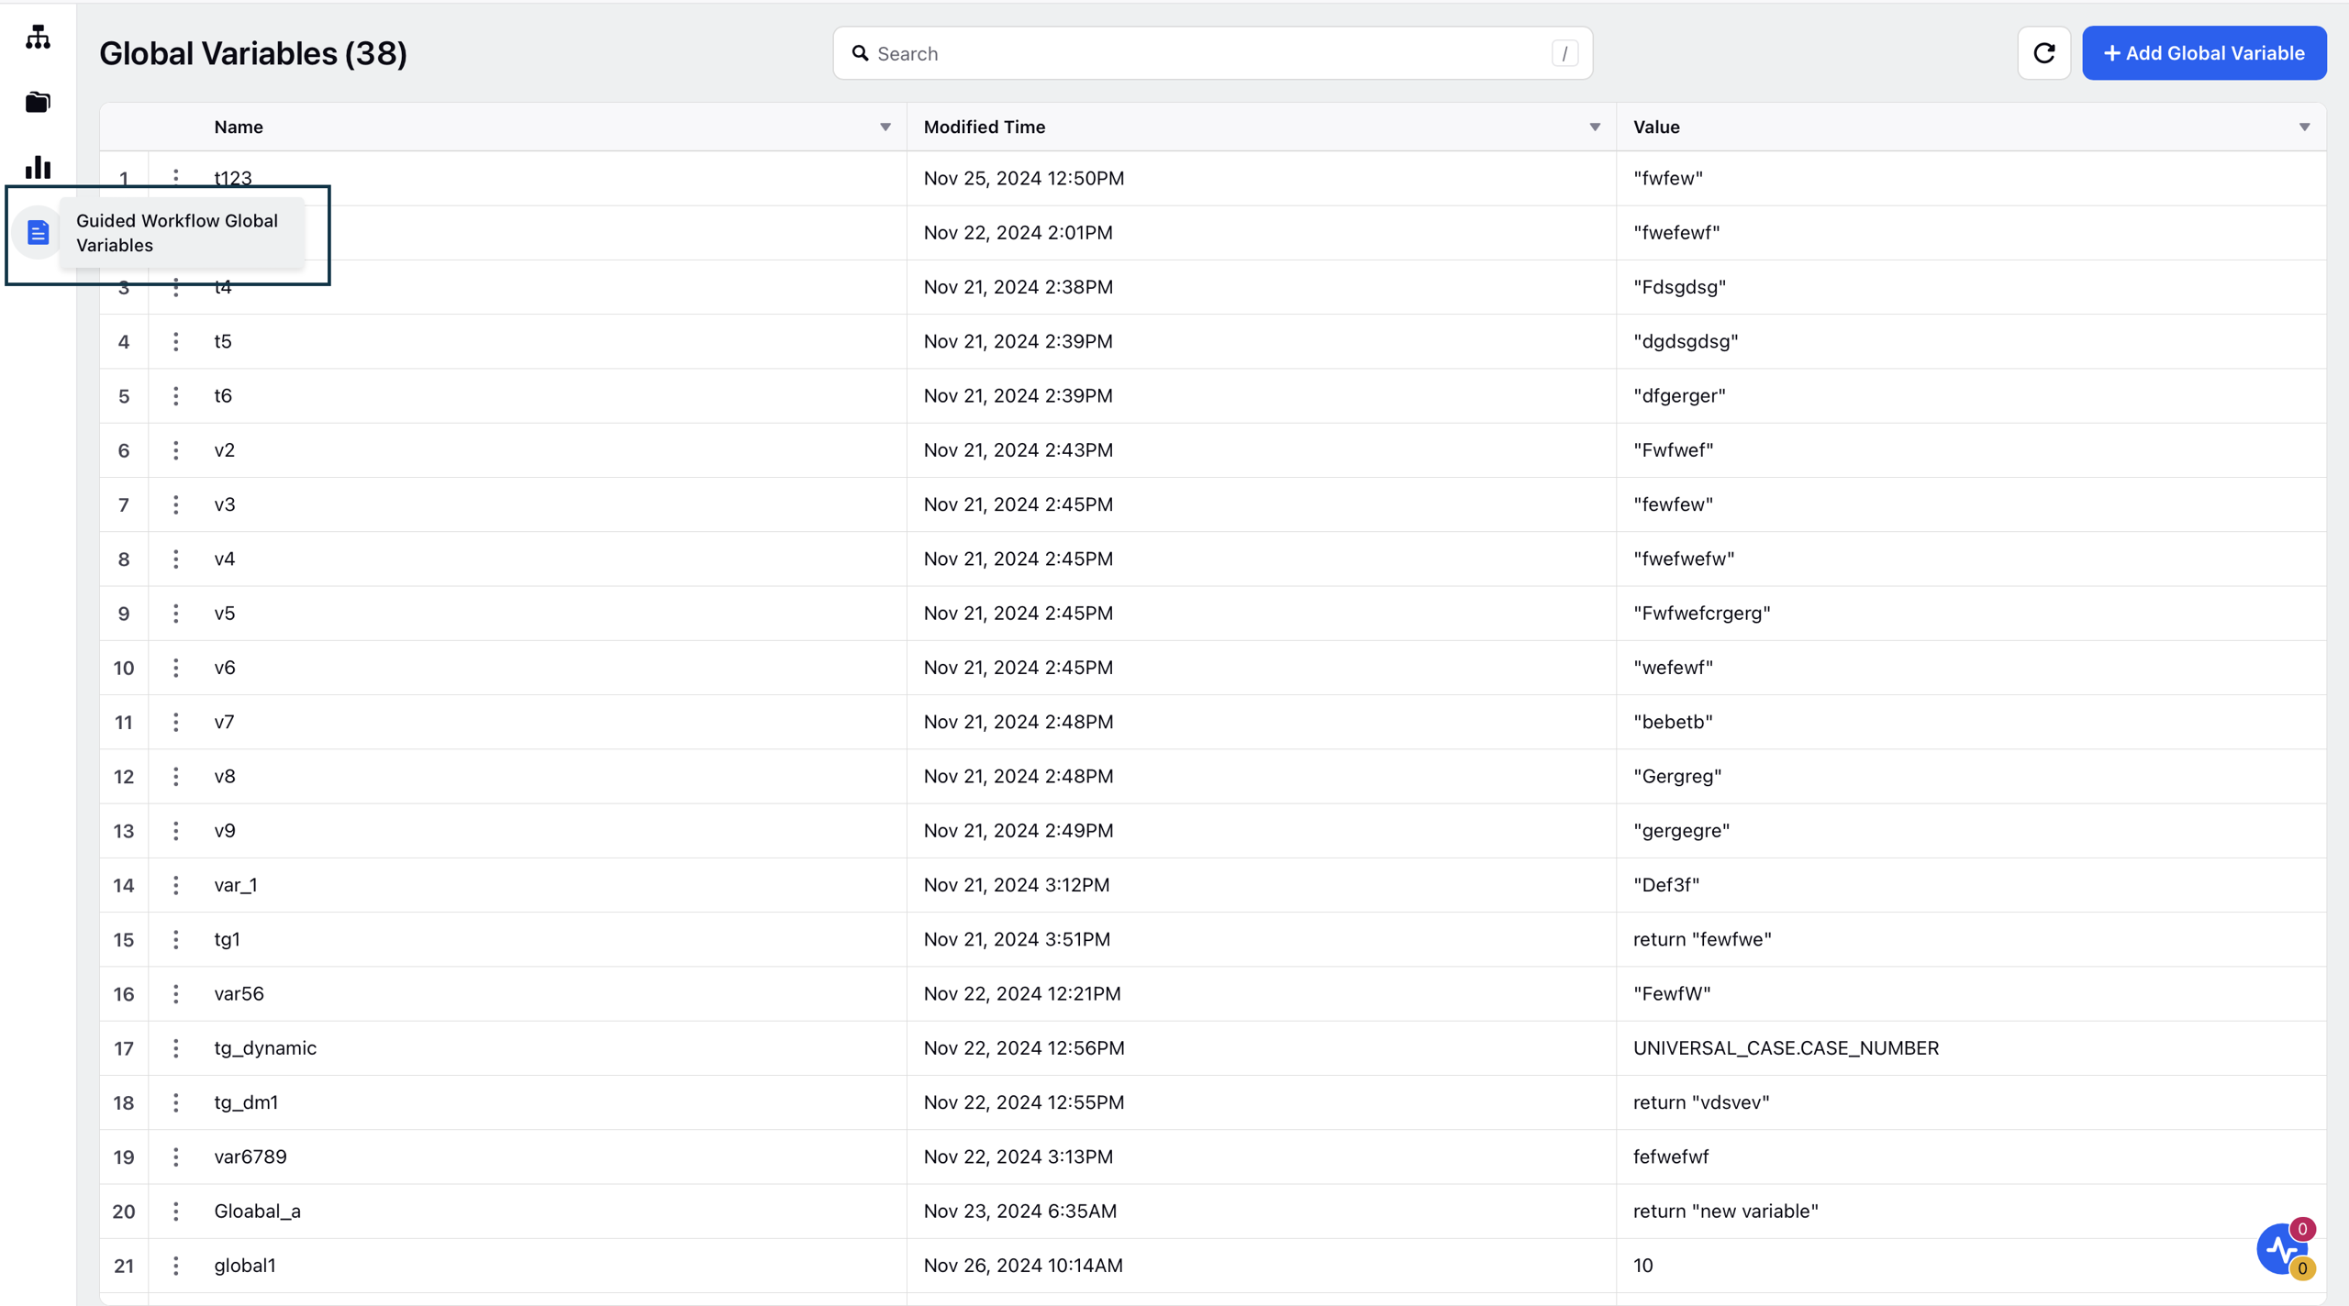Open the three-dot menu for v4
The image size is (2349, 1306).
[x=175, y=559]
